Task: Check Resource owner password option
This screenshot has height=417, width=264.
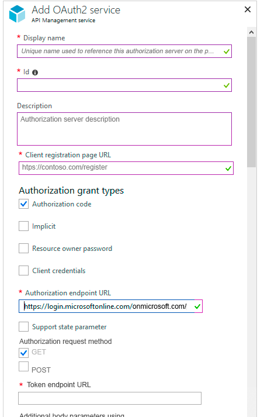Action: [23, 249]
